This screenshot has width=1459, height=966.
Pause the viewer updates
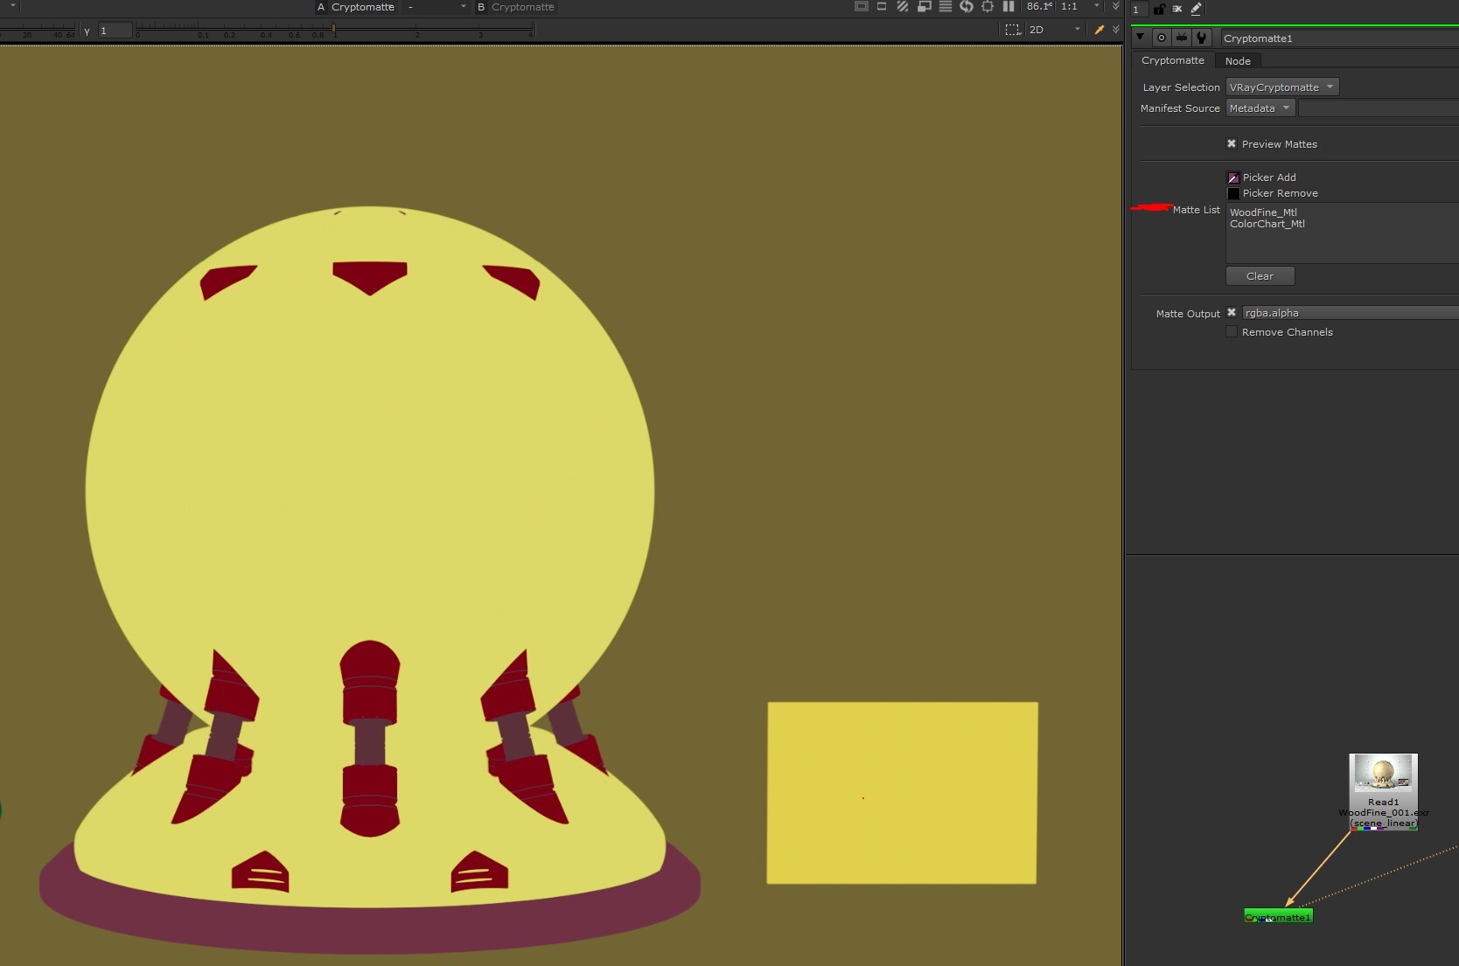pyautogui.click(x=1009, y=7)
